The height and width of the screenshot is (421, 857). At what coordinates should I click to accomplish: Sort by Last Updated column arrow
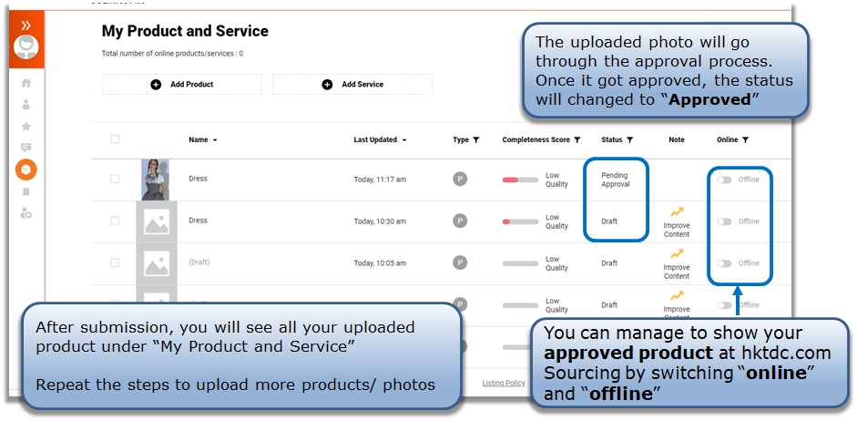[403, 140]
